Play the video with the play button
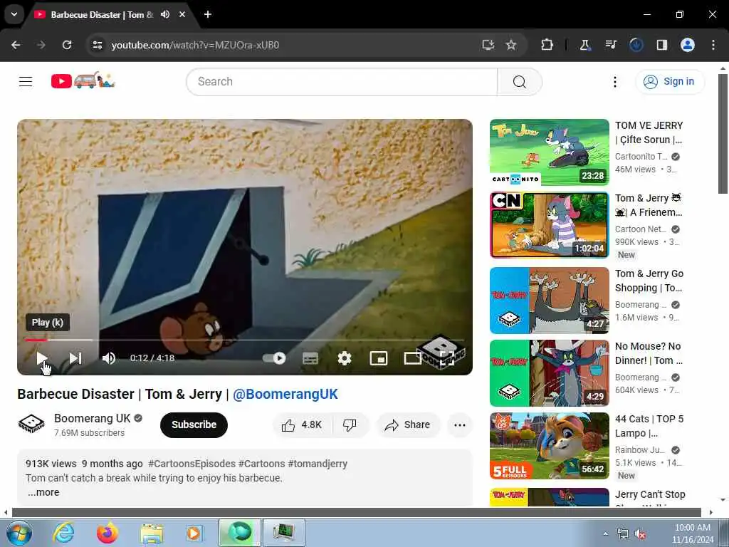Image resolution: width=729 pixels, height=547 pixels. click(x=42, y=358)
